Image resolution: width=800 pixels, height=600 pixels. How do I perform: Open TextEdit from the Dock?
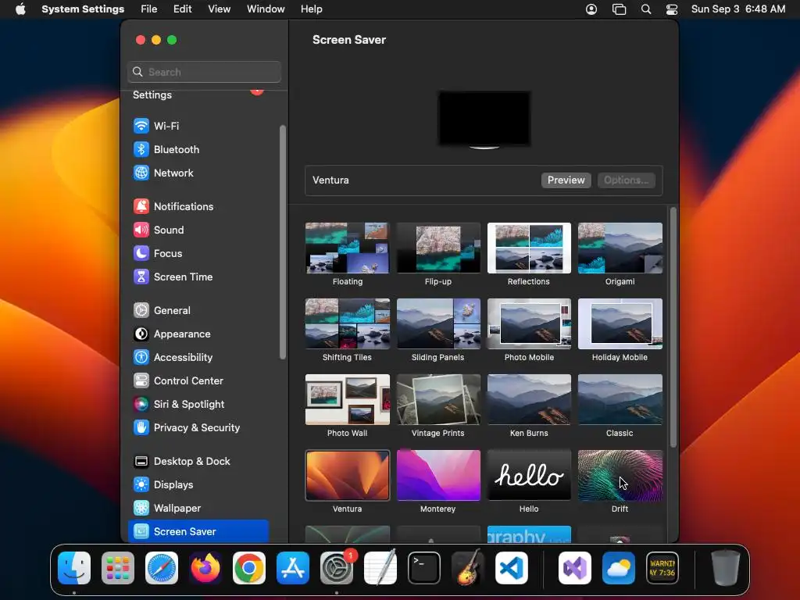pyautogui.click(x=380, y=568)
